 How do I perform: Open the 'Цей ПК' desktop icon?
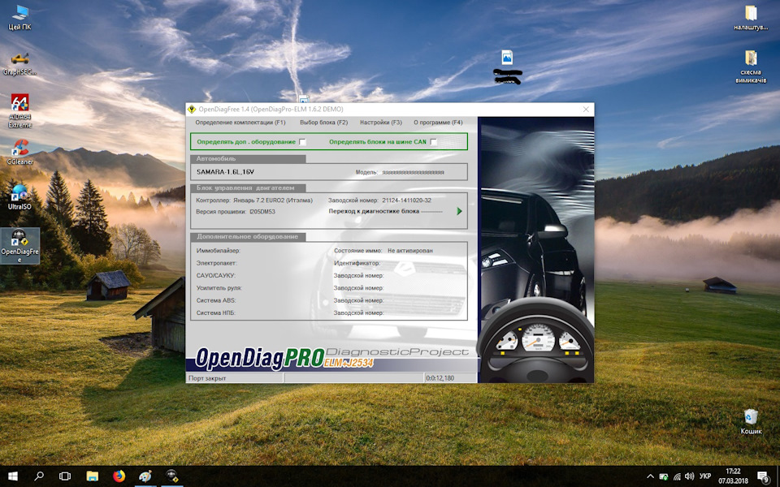click(x=19, y=17)
